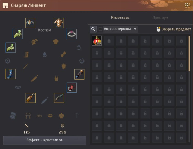This screenshot has width=193, height=149.
Task: Select the golden chest armor slot
Action: [x=59, y=23]
